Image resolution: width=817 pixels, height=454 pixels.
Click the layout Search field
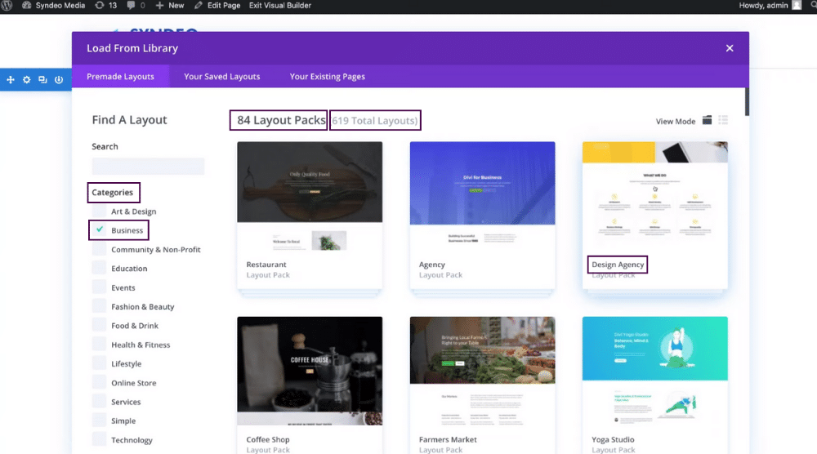(148, 167)
